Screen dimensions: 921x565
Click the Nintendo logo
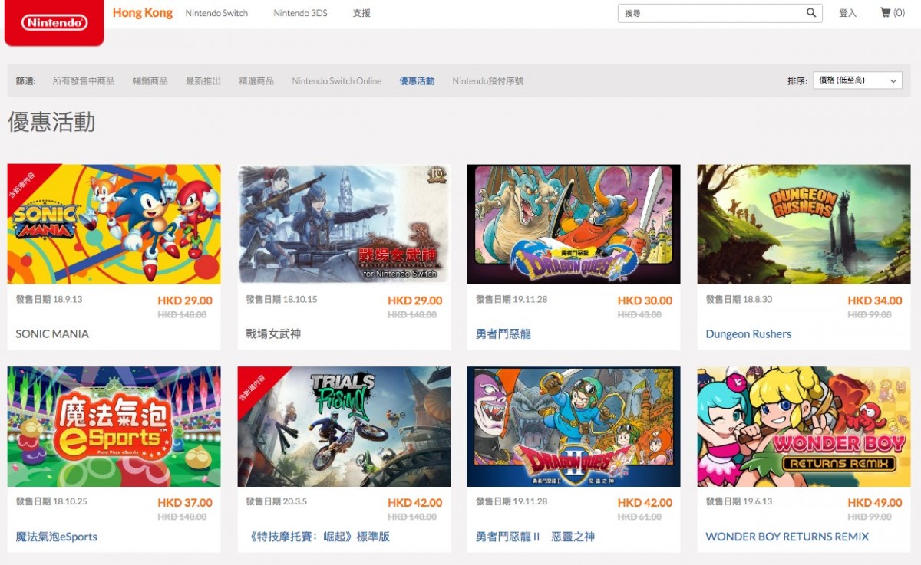tap(54, 23)
